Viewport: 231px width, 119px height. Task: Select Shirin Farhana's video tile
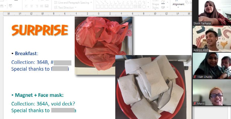click(x=212, y=13)
